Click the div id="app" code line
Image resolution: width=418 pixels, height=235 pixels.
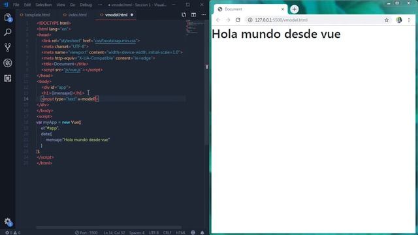tap(56, 87)
